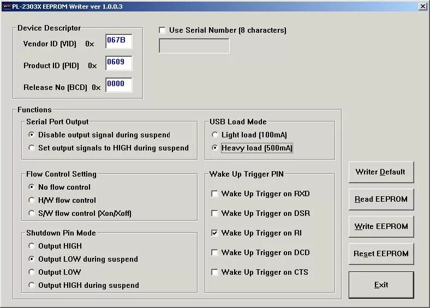Click the Shutdown Pin Mode group title
The width and height of the screenshot is (430, 308).
pyautogui.click(x=61, y=233)
